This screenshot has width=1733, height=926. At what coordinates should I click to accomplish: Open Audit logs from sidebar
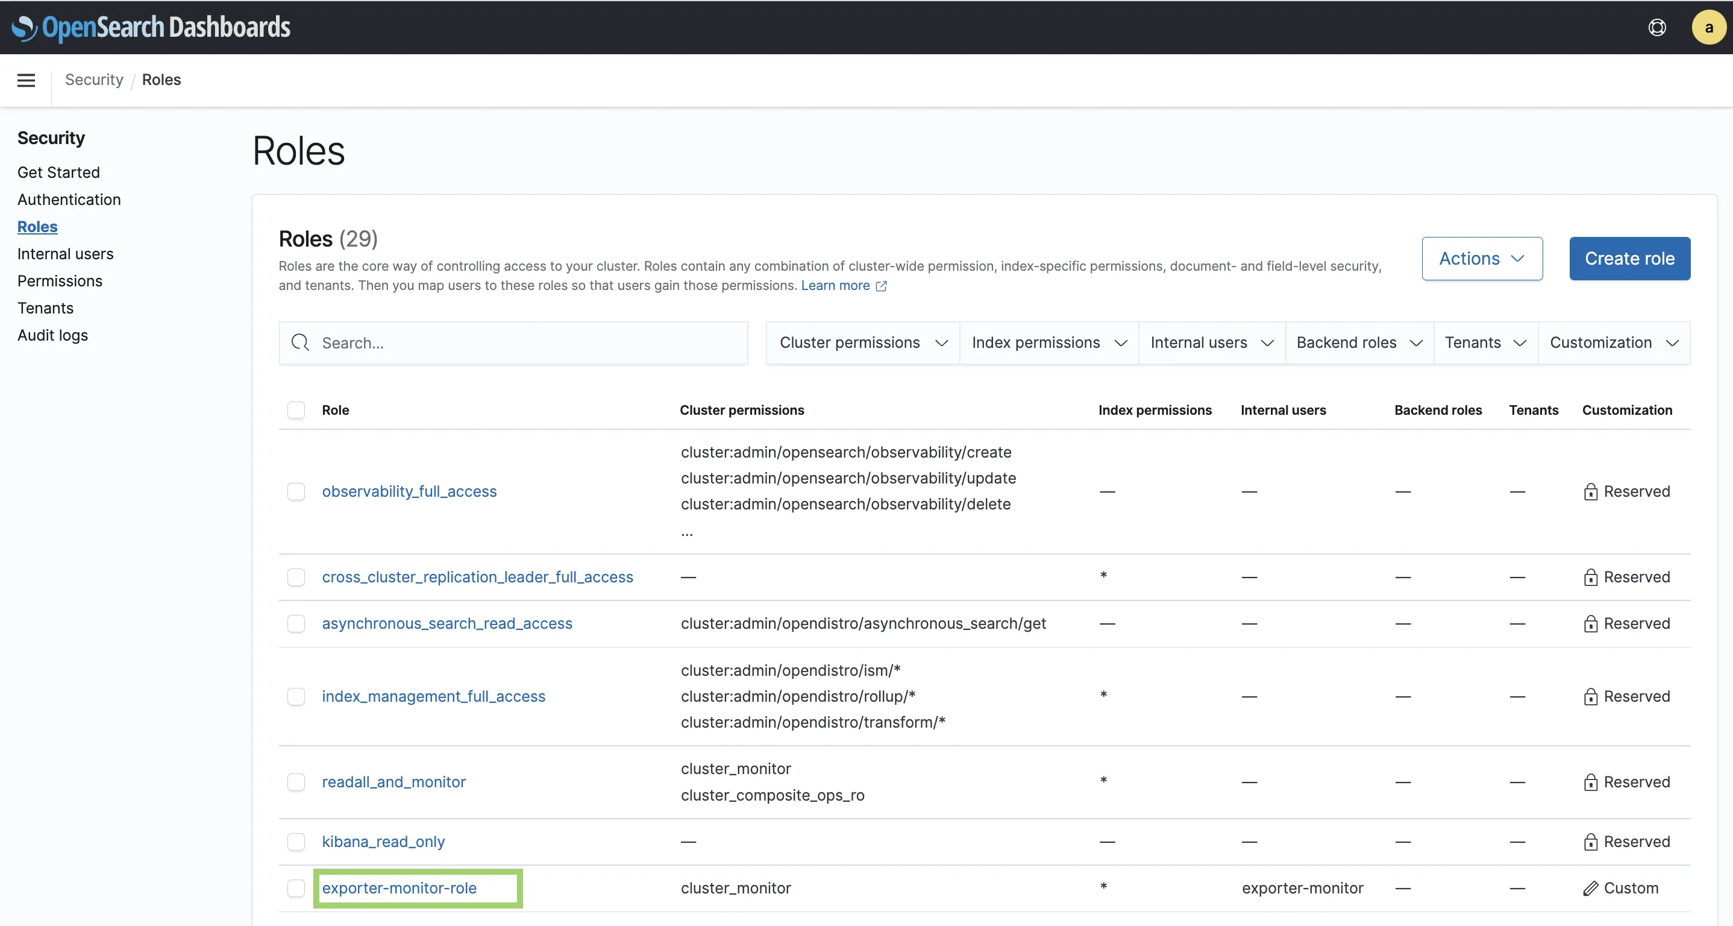click(x=52, y=335)
